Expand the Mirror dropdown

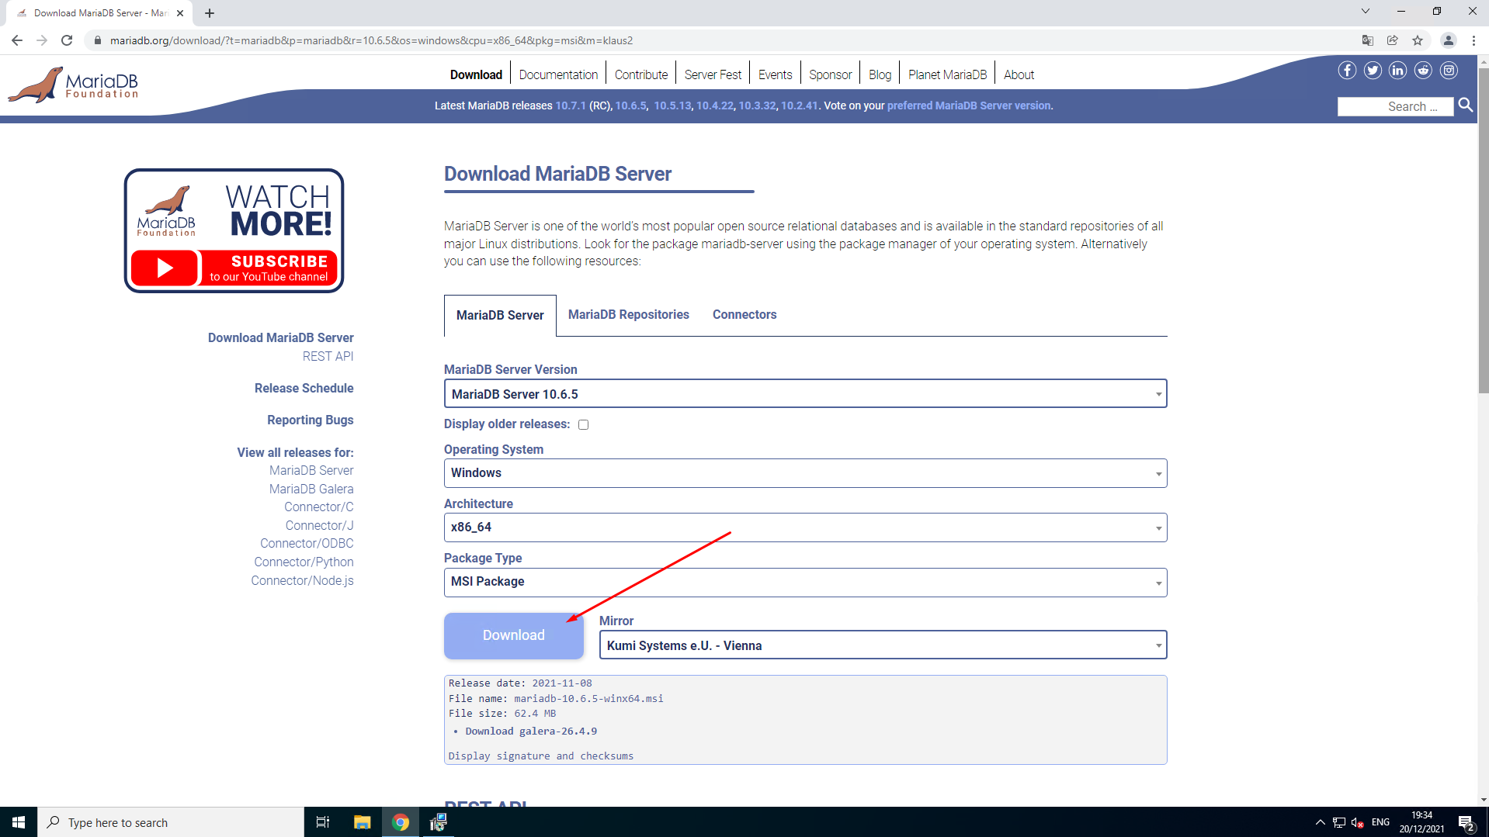click(x=883, y=645)
